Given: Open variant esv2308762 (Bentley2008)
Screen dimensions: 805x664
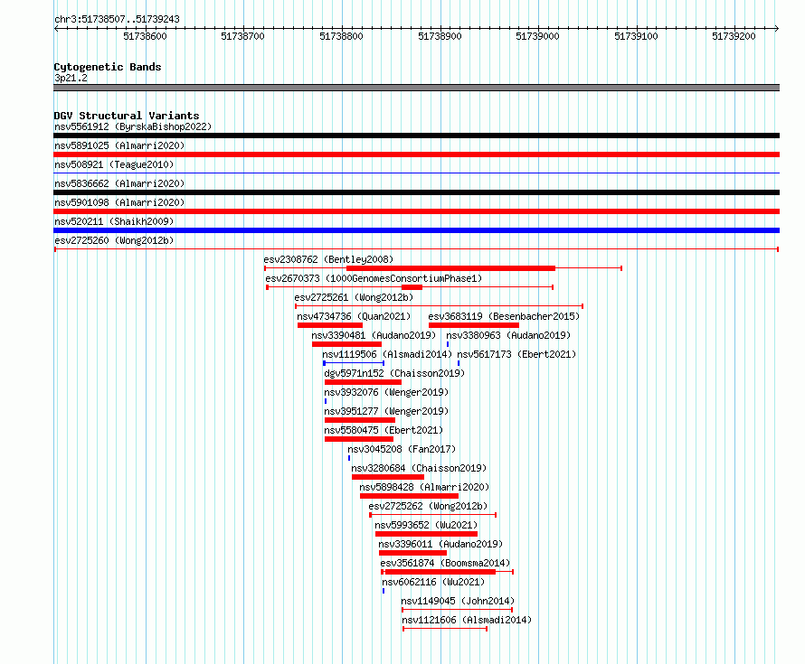Looking at the screenshot, I should point(328,259).
